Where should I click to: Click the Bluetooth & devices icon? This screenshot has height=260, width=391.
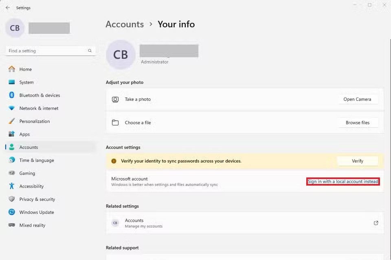tap(12, 95)
